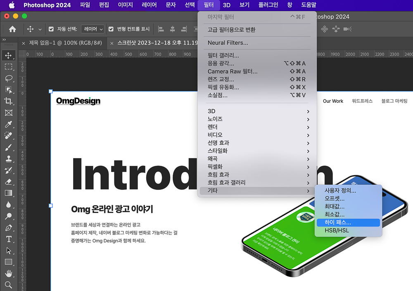Select 고급 필터용으로 변환
The image size is (413, 291).
(x=257, y=30)
